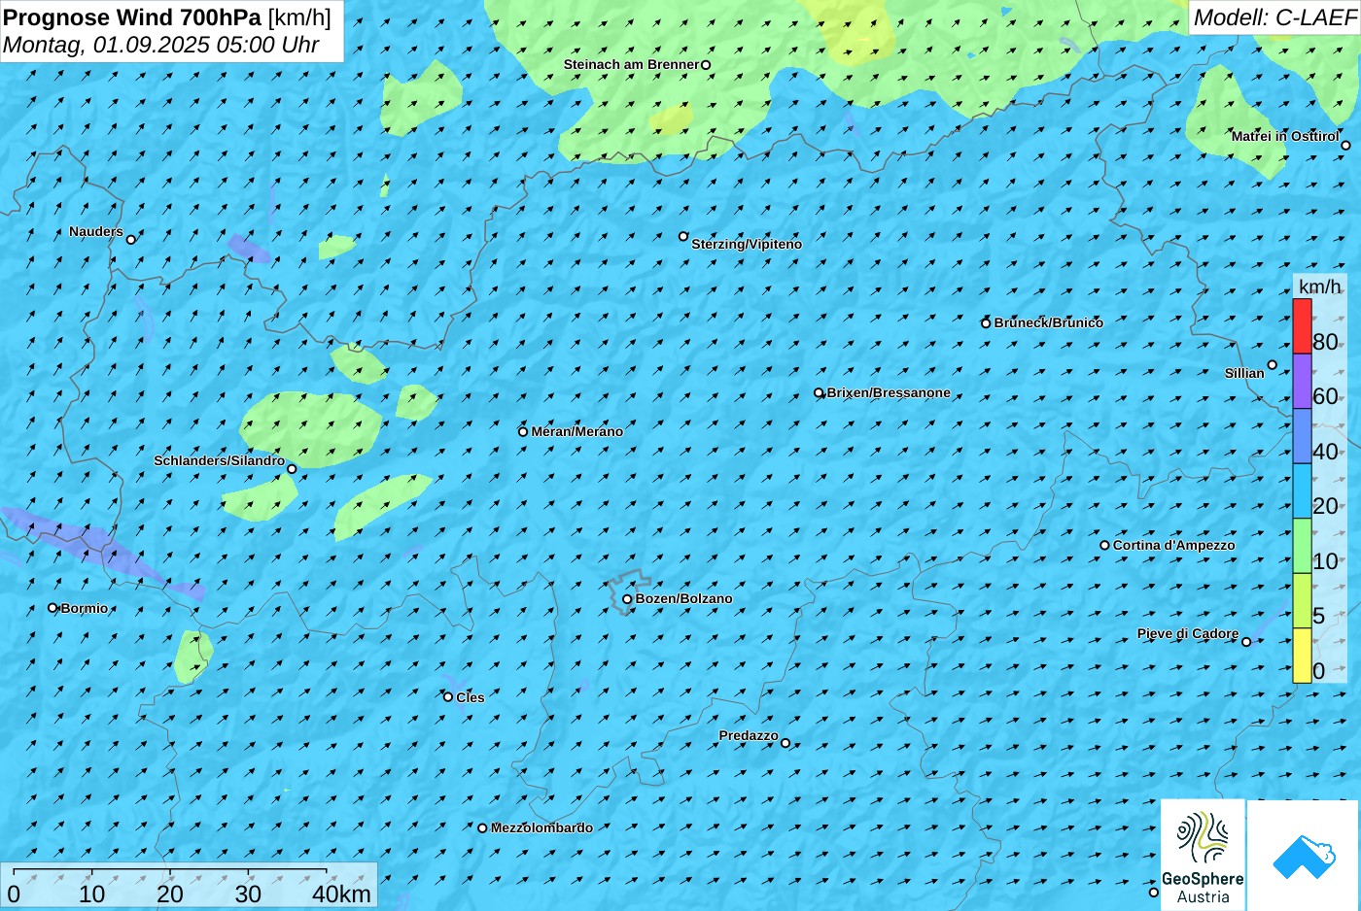Click the Meran/Merano city marker

click(523, 432)
